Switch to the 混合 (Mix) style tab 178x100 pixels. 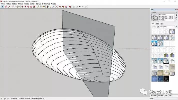pyautogui.click(x=162, y=24)
